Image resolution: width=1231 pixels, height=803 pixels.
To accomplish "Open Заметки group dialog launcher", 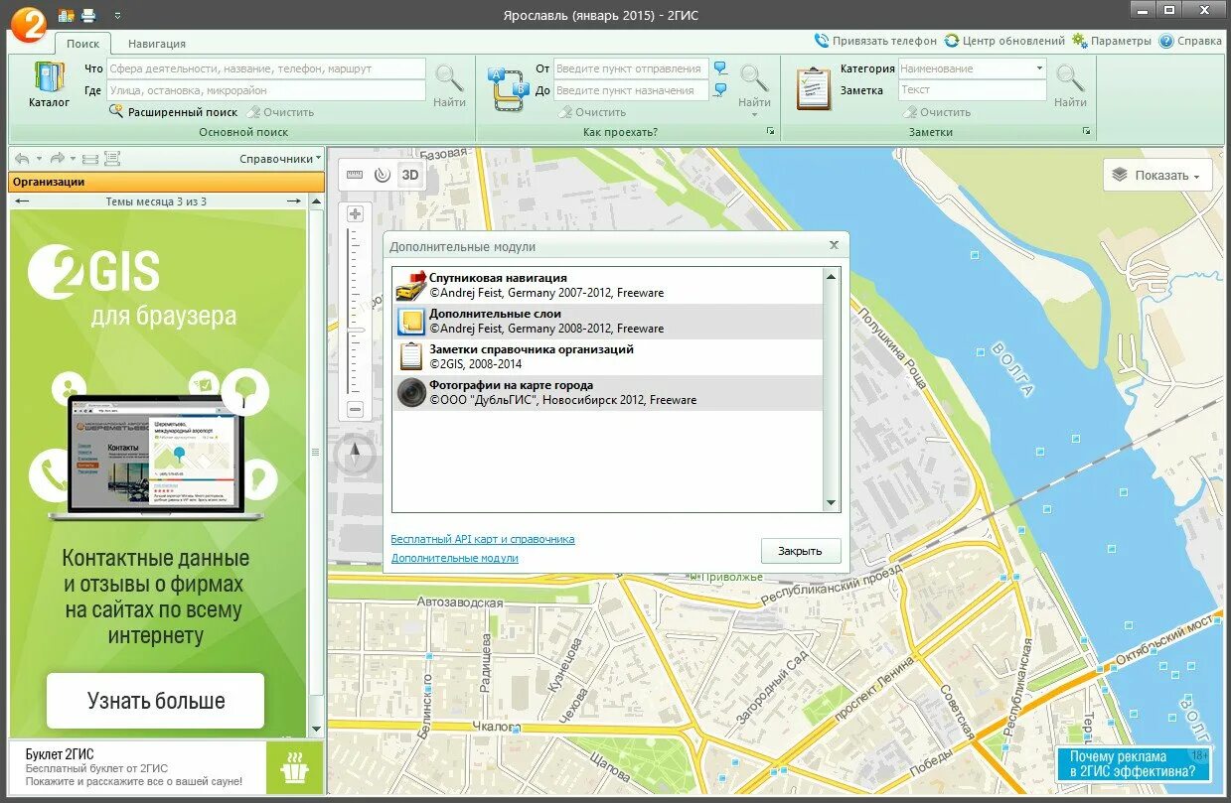I will 1087,132.
